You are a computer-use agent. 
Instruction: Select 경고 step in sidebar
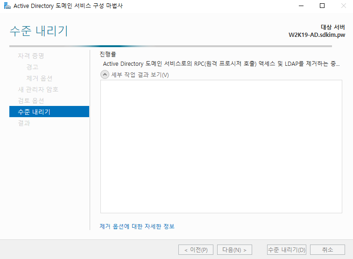click(x=32, y=67)
